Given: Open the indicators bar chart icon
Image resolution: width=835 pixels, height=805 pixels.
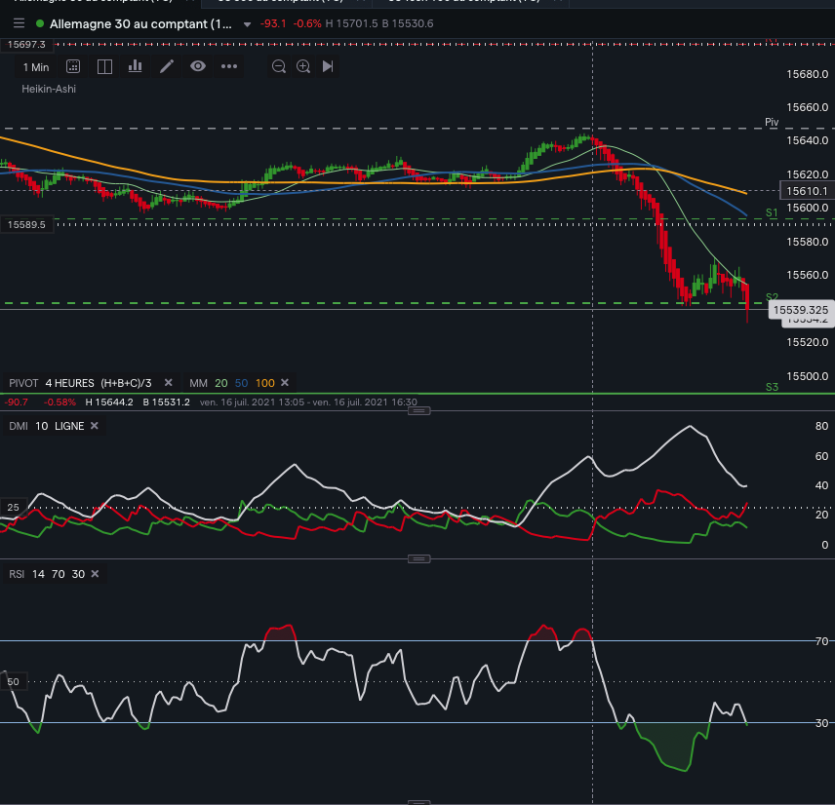Looking at the screenshot, I should pyautogui.click(x=136, y=66).
